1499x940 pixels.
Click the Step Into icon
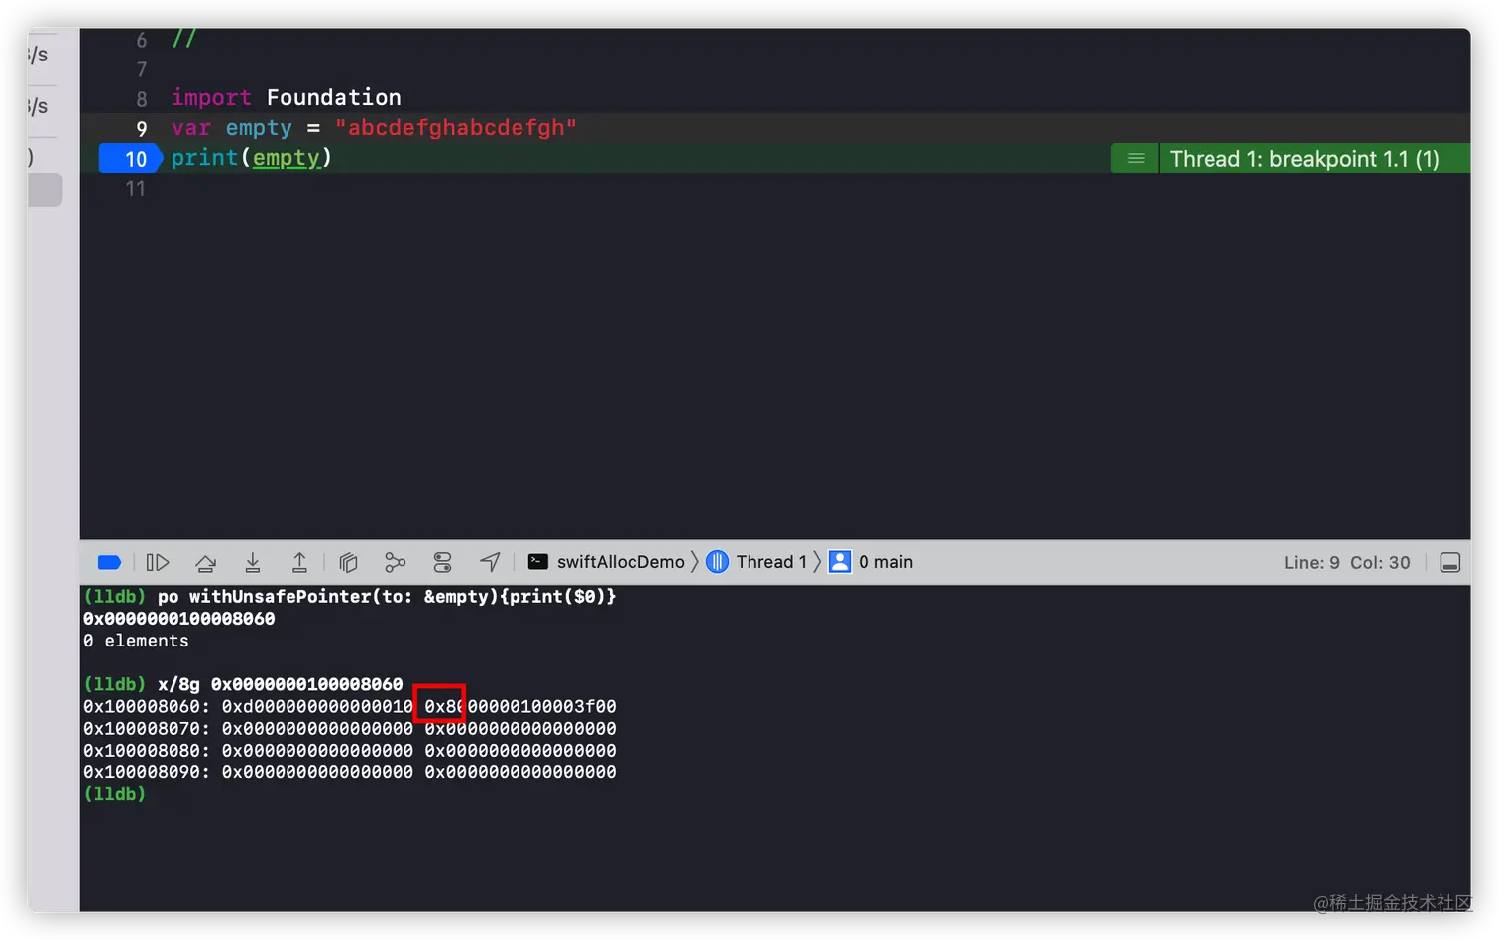click(253, 563)
